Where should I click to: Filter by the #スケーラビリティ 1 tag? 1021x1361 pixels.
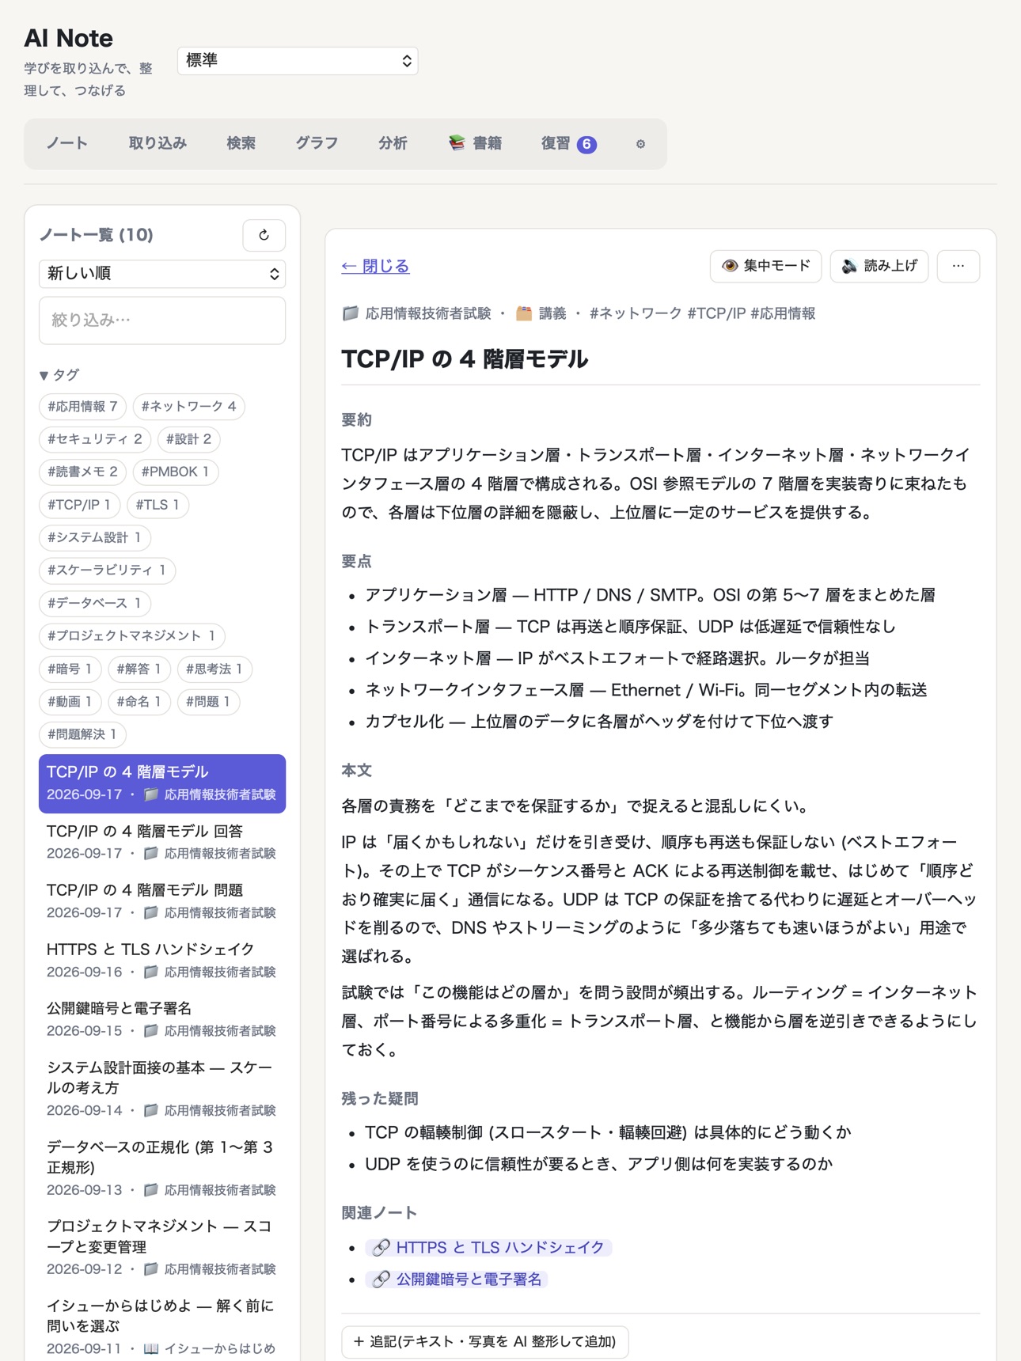[107, 571]
